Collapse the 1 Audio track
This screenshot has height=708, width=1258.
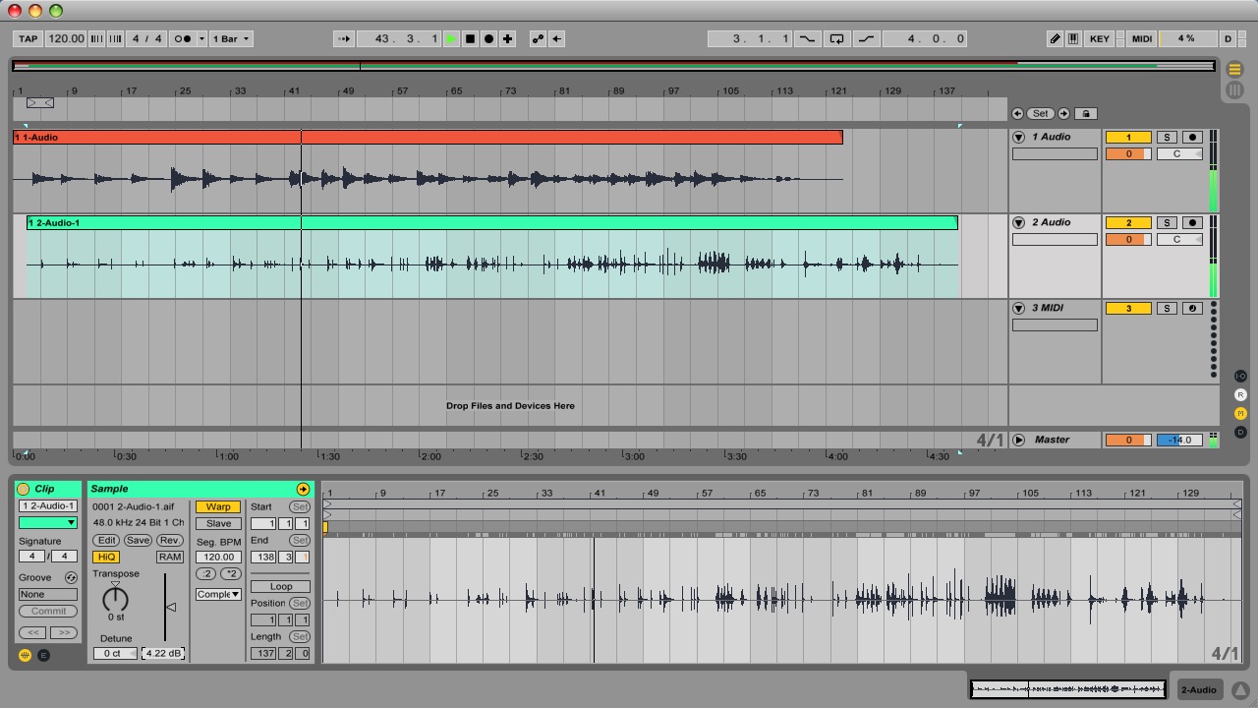coord(1019,138)
